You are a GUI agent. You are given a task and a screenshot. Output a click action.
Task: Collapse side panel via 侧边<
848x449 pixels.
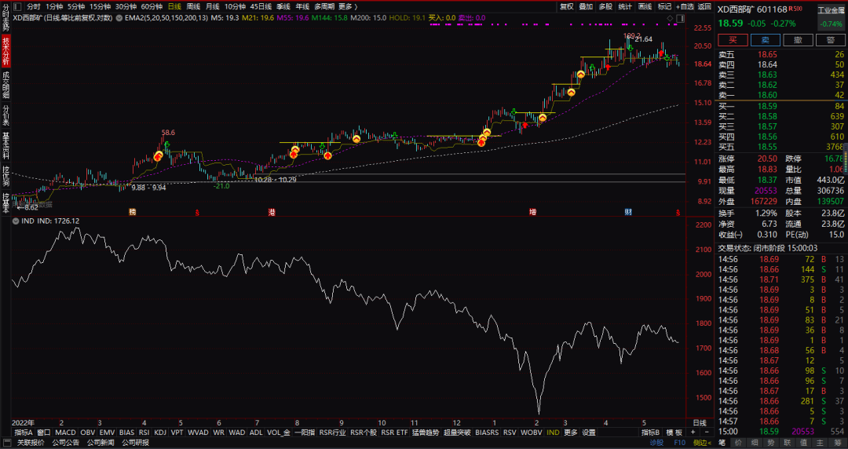[703, 443]
